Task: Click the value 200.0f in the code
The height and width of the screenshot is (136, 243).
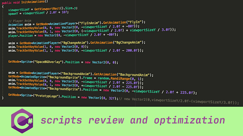Action: tap(132, 50)
